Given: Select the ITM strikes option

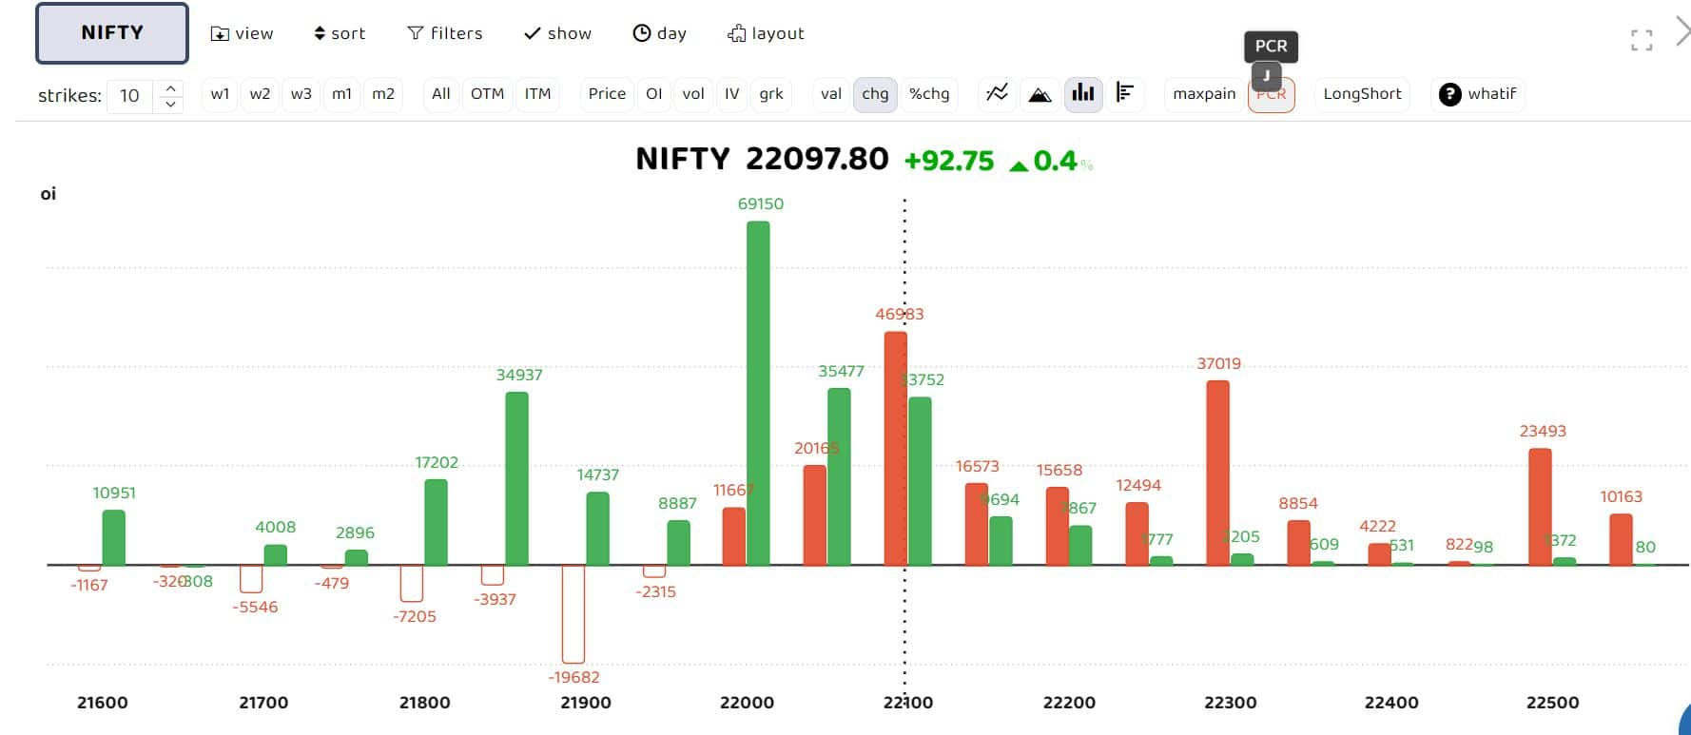Looking at the screenshot, I should (x=537, y=94).
